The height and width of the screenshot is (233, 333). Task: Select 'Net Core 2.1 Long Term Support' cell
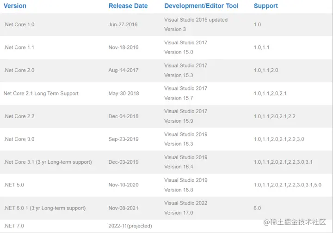[x=41, y=93]
